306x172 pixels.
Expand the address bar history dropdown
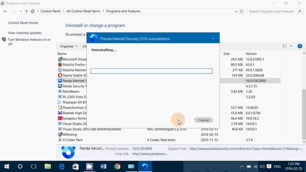point(236,11)
